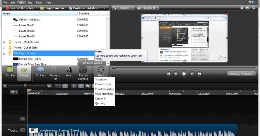
Task: Expand the Theme - Multiple Exits folder
Action: [x=4, y=42]
